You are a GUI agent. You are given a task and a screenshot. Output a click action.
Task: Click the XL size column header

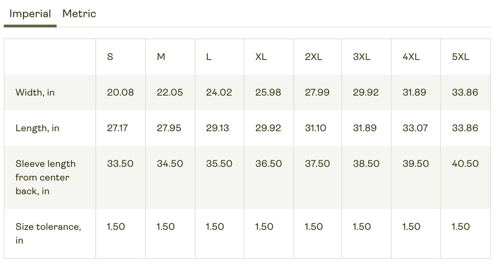(x=261, y=57)
